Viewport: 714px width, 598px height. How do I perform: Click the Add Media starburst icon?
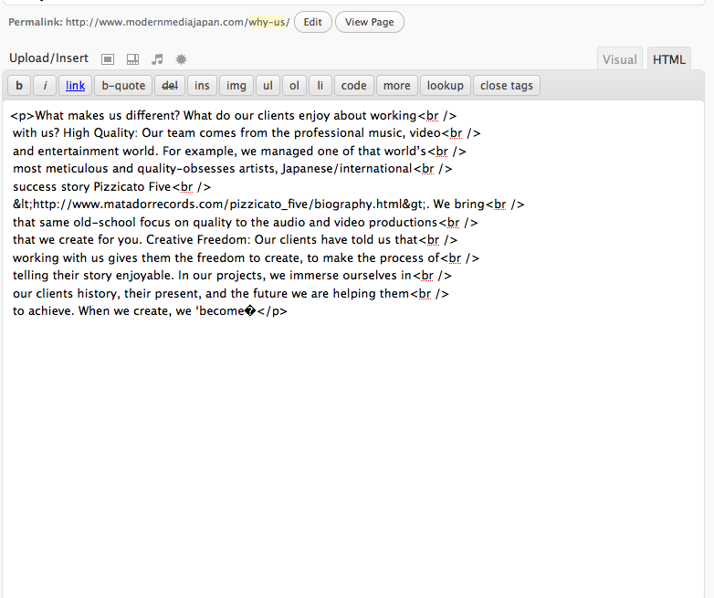pos(181,59)
